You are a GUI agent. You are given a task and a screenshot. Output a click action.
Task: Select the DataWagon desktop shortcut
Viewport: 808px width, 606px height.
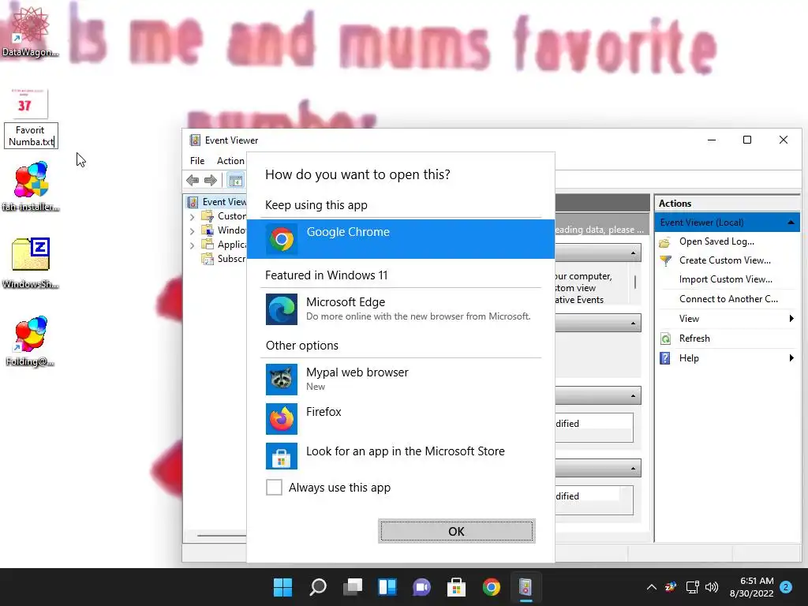click(x=30, y=31)
